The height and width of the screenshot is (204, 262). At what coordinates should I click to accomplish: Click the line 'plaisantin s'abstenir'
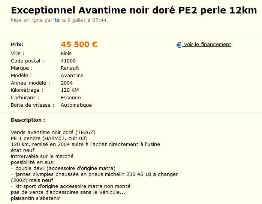tap(35, 198)
